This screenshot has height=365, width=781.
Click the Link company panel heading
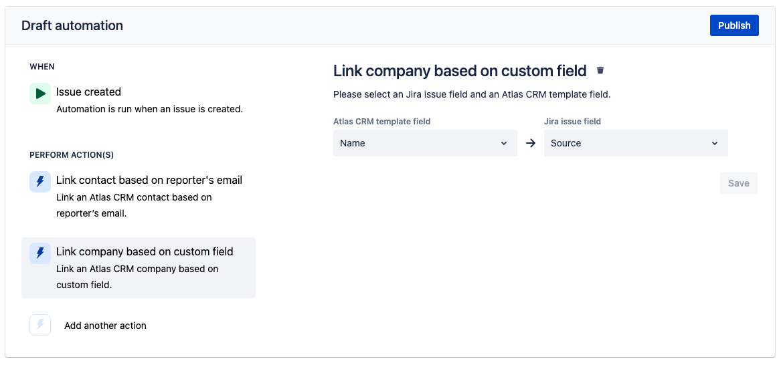tap(460, 71)
